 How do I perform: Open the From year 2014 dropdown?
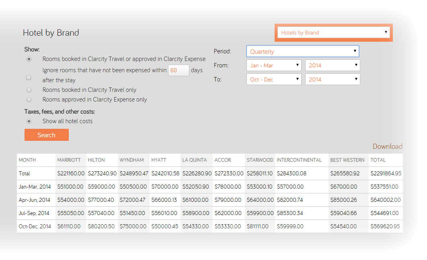click(x=333, y=65)
